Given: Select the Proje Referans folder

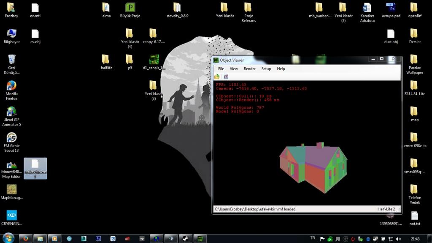Looking at the screenshot, I should (x=248, y=12).
